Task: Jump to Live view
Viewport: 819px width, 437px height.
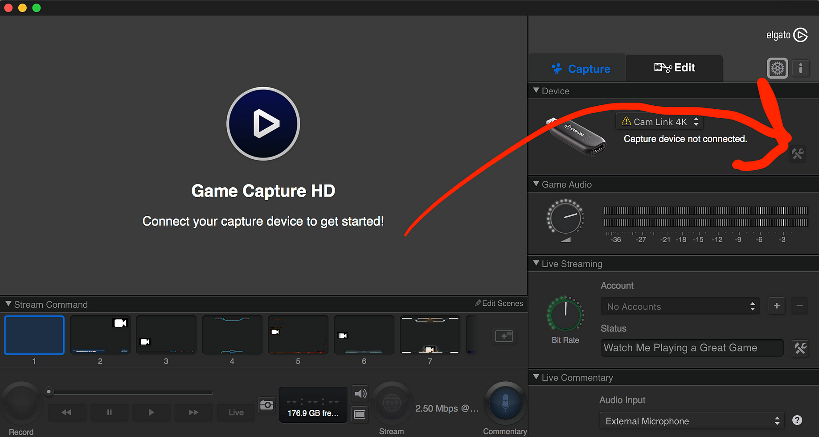Action: point(236,412)
